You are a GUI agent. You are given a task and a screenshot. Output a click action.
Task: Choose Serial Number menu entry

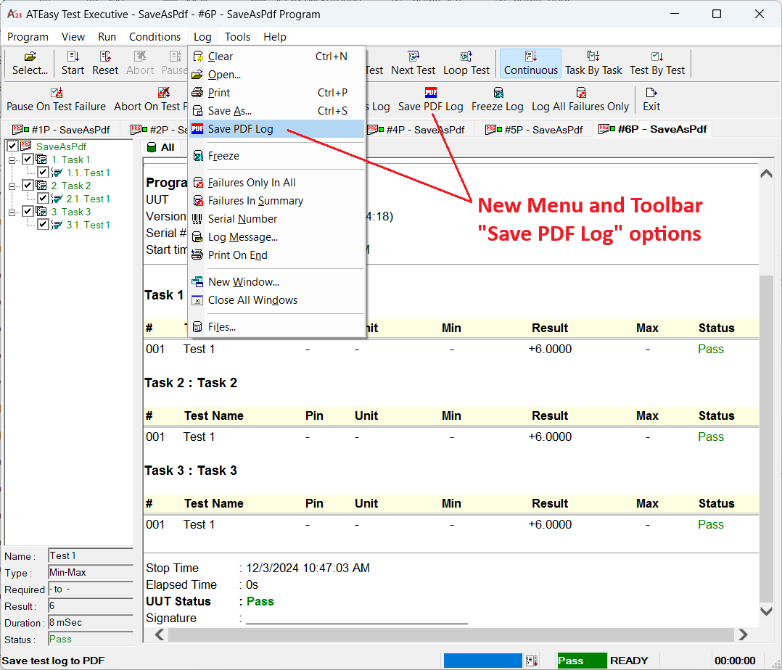pyautogui.click(x=277, y=219)
